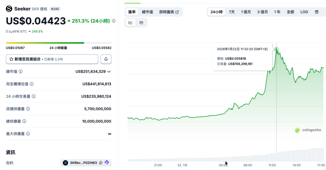Expand the market cap chevron
The width and height of the screenshot is (326, 170).
(x=109, y=71)
